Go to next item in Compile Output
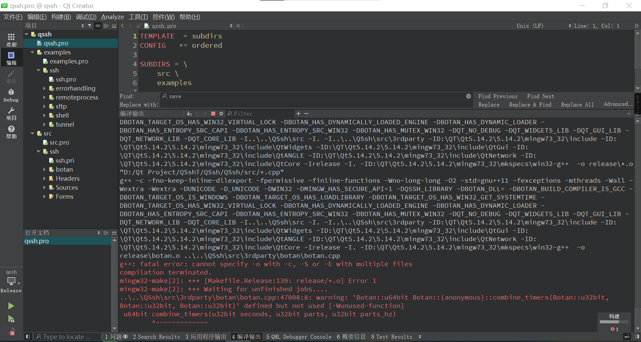Viewport: 641px width, 342px height. pos(205,114)
